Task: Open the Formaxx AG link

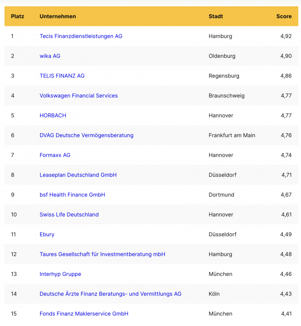Action: point(55,155)
